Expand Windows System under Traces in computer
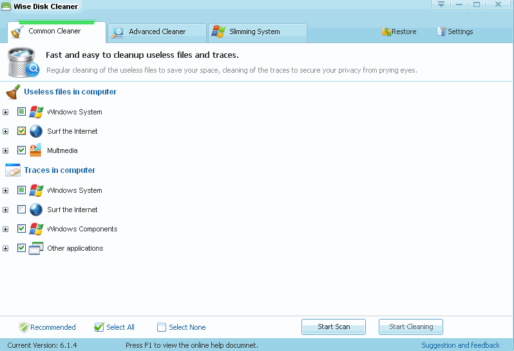This screenshot has width=514, height=351. (6, 191)
